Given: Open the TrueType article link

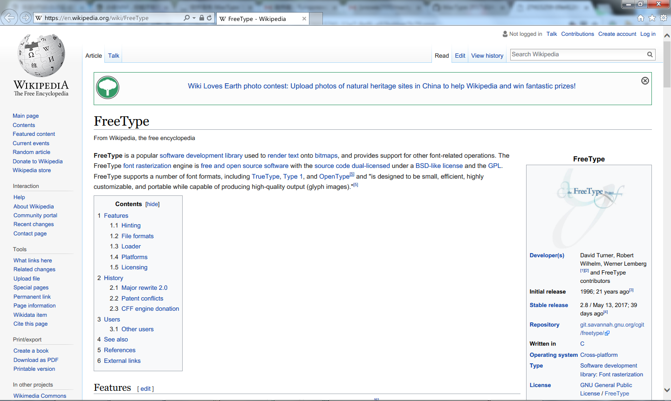Looking at the screenshot, I should 266,177.
